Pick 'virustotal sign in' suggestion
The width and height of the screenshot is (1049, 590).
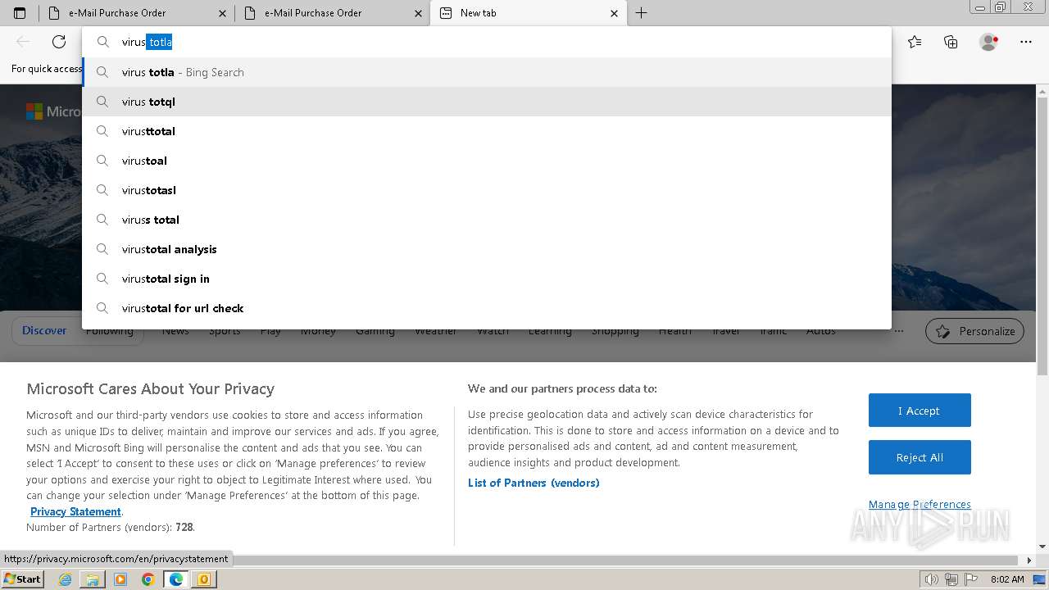(x=487, y=279)
